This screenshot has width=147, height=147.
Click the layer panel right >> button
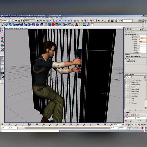141,110
